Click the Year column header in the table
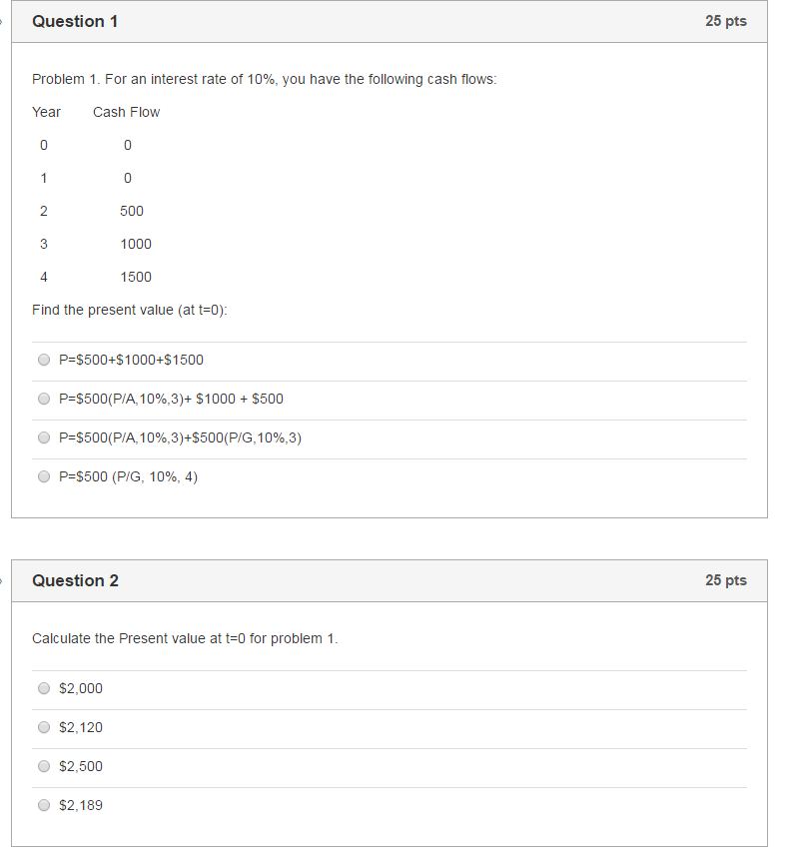Viewport: 798px width, 860px height. (x=46, y=112)
